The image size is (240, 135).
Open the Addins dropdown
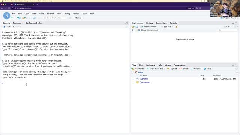(x=78, y=18)
